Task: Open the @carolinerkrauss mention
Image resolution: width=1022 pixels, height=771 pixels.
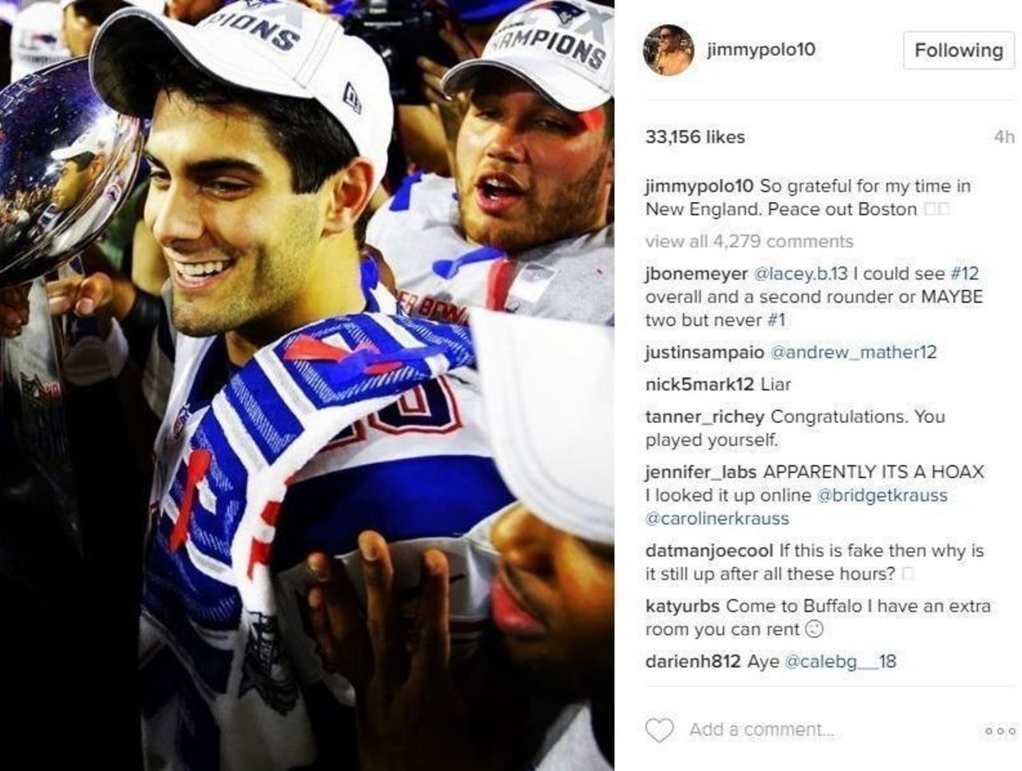Action: 717,519
